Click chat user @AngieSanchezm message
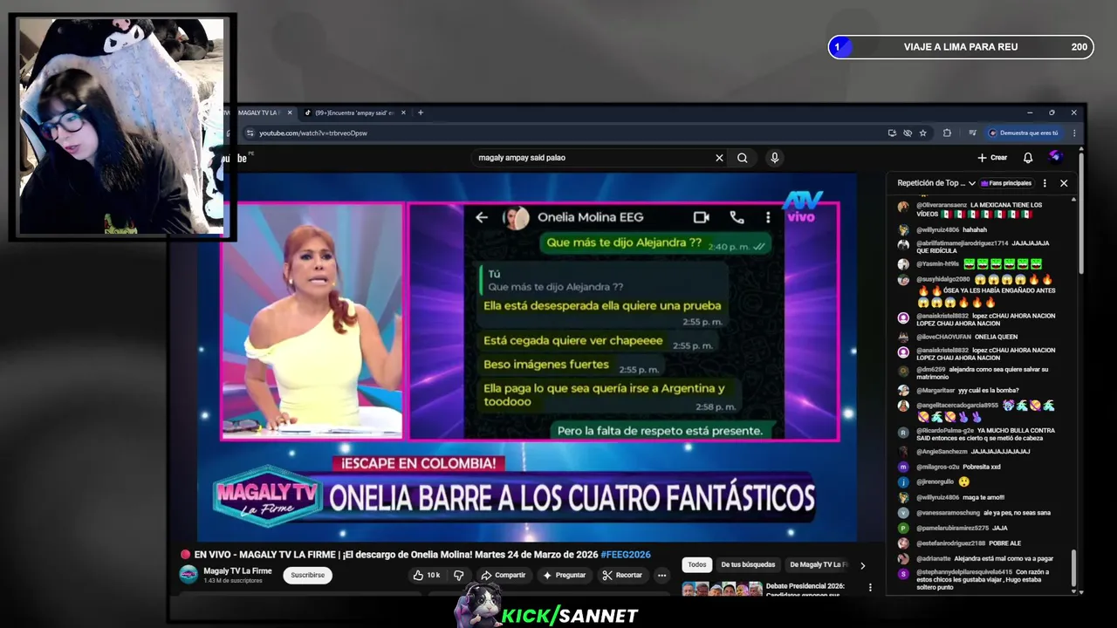1117x628 pixels. [x=964, y=452]
